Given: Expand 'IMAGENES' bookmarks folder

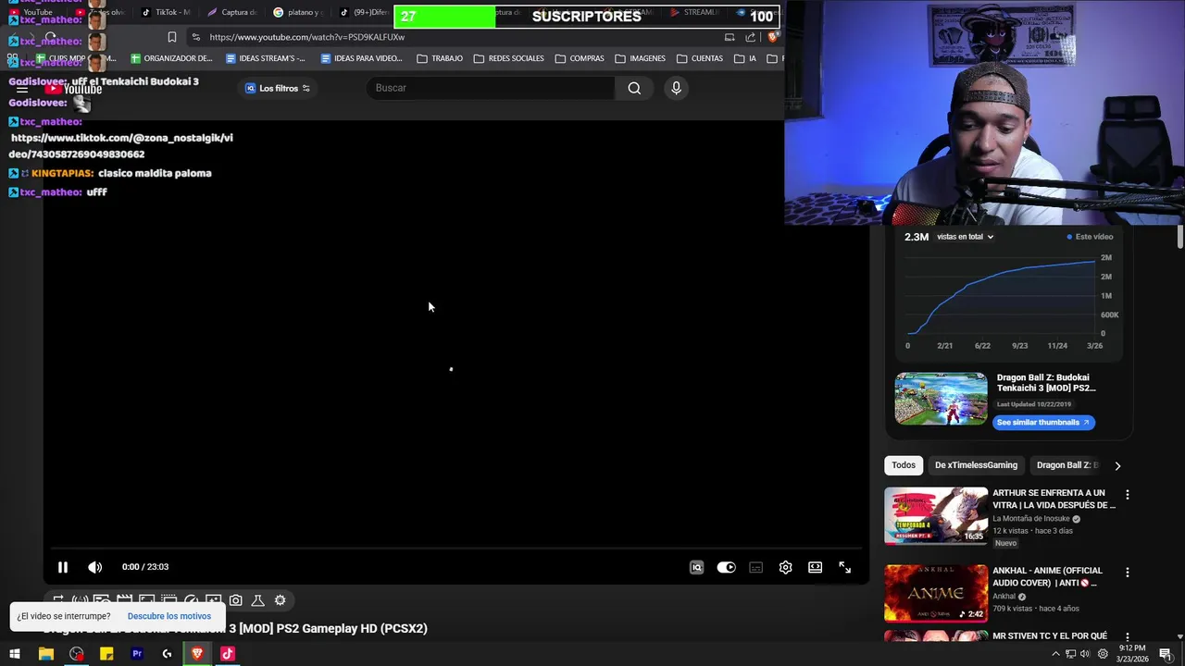Looking at the screenshot, I should click(x=640, y=58).
